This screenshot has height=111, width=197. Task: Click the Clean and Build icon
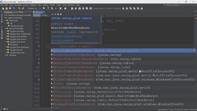coord(52,9)
